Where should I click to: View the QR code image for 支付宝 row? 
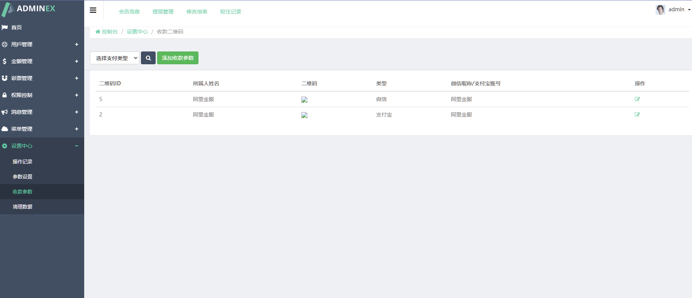tap(304, 115)
